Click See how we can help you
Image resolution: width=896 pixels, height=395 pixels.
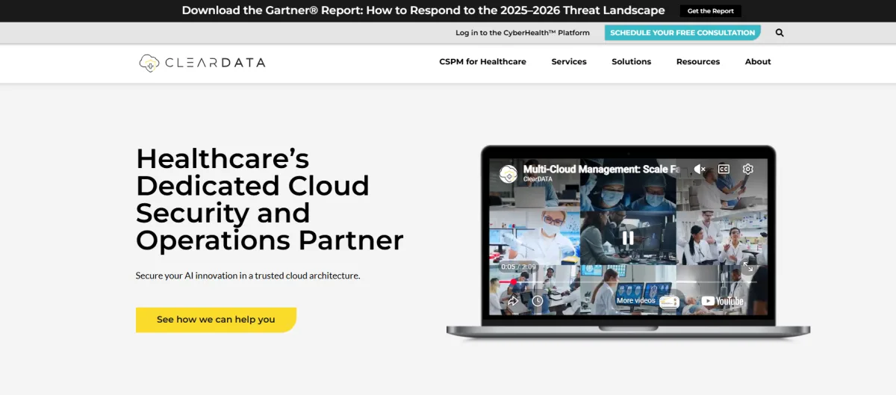click(x=216, y=320)
